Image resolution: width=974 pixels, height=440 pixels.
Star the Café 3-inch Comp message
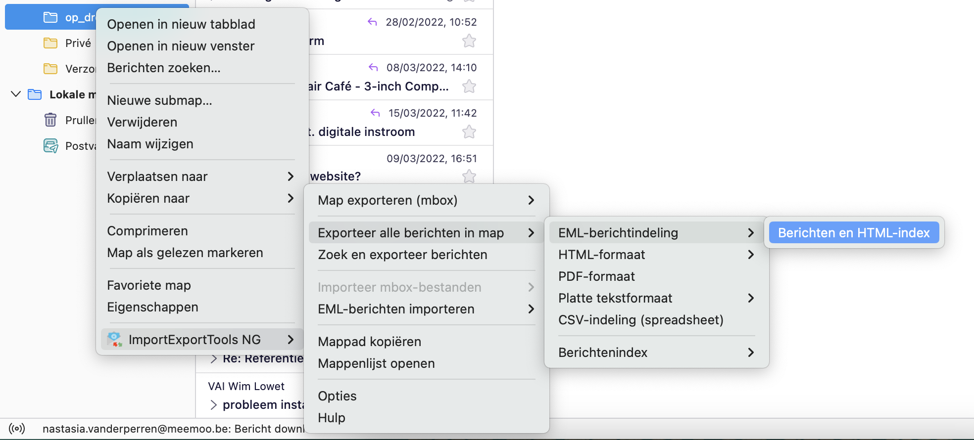pyautogui.click(x=469, y=87)
